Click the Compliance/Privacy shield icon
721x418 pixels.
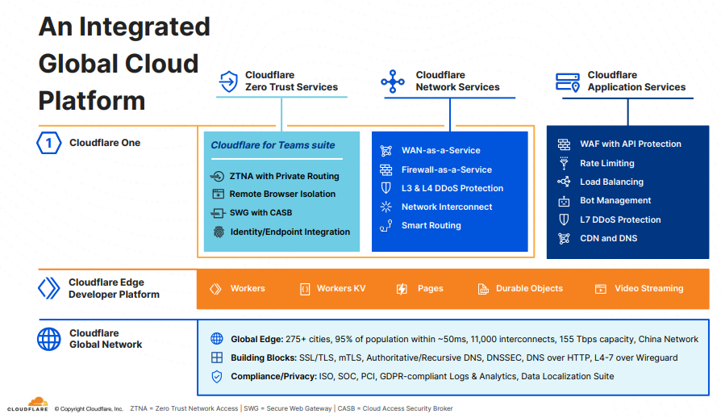click(x=217, y=376)
